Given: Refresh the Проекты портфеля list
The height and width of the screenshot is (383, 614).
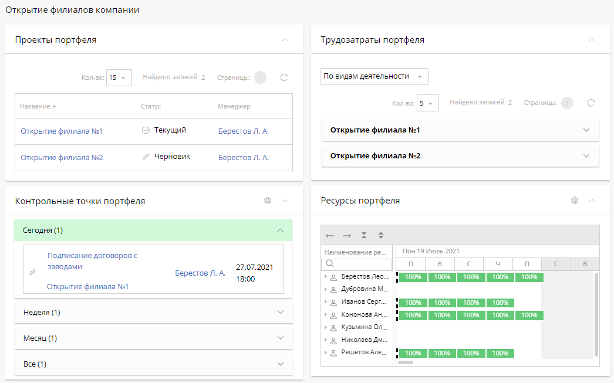Looking at the screenshot, I should 284,77.
